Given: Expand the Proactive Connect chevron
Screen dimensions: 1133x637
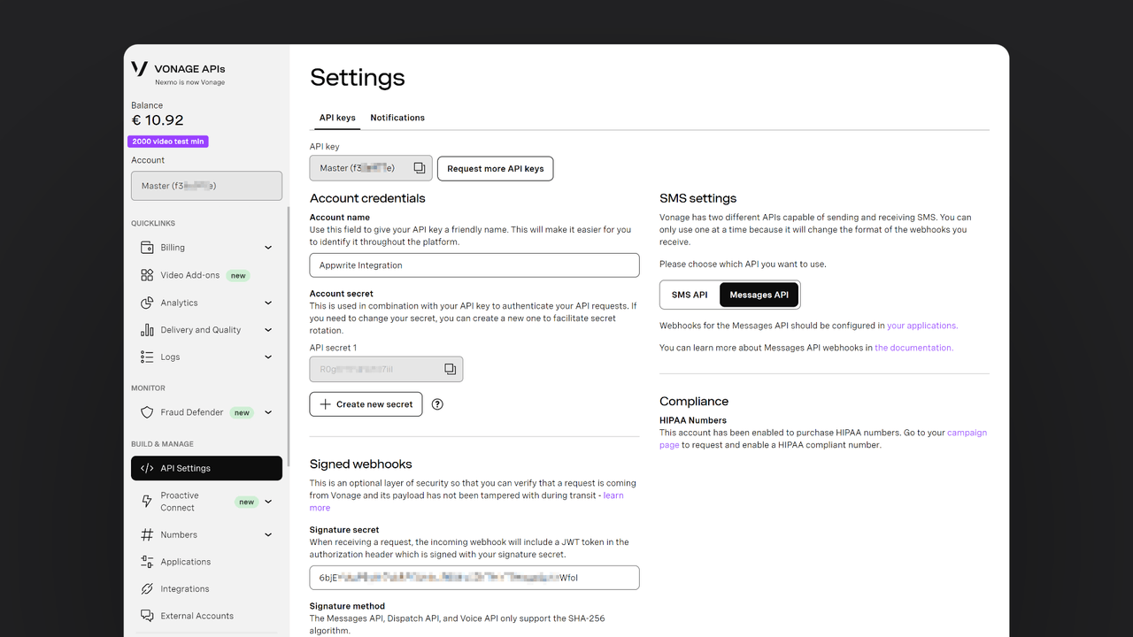Looking at the screenshot, I should 268,502.
